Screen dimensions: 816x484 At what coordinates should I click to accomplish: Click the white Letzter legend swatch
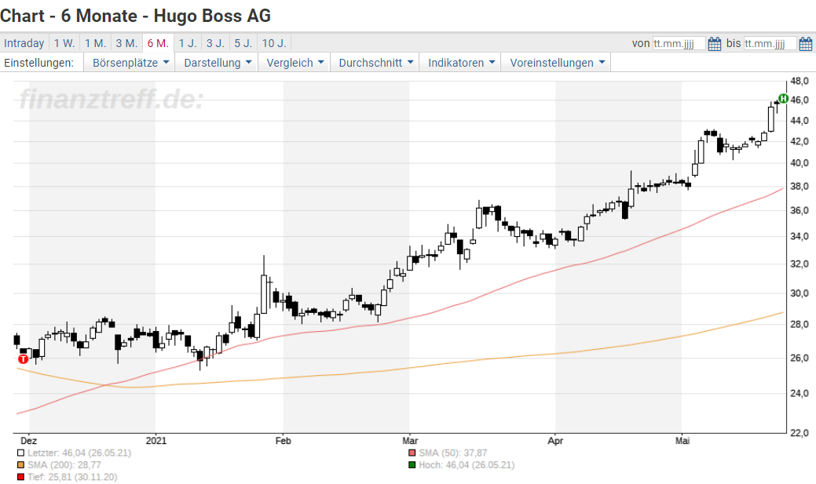(21, 453)
